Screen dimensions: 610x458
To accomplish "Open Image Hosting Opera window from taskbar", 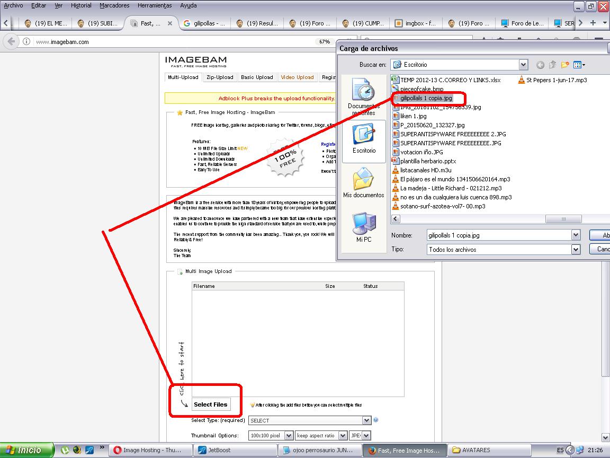I will click(x=150, y=450).
